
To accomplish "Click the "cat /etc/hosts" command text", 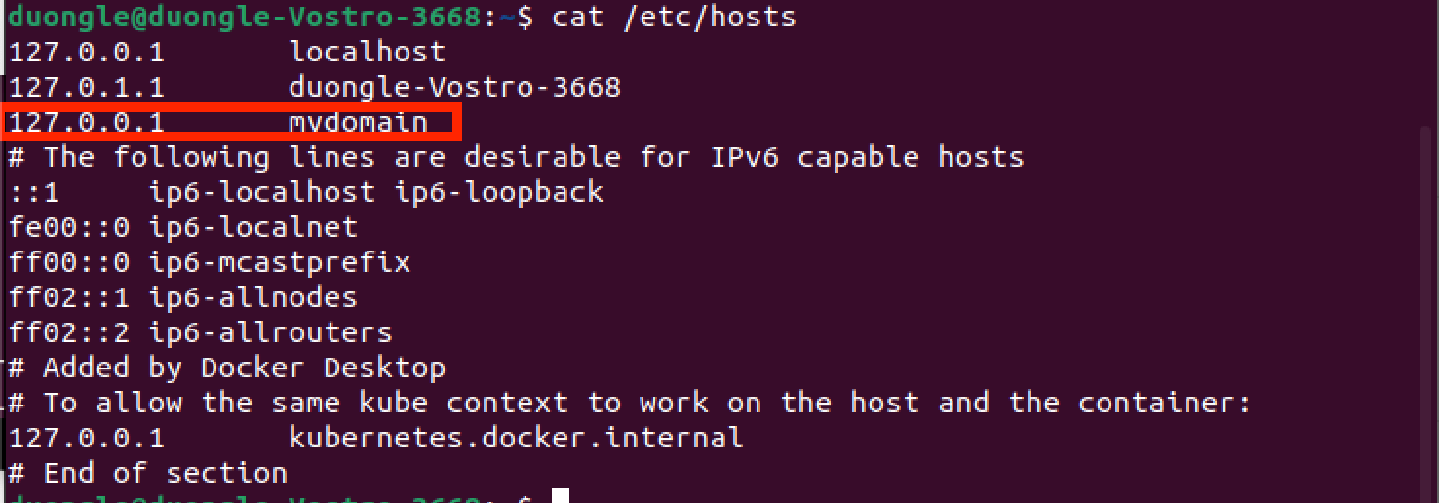I will click(x=674, y=17).
